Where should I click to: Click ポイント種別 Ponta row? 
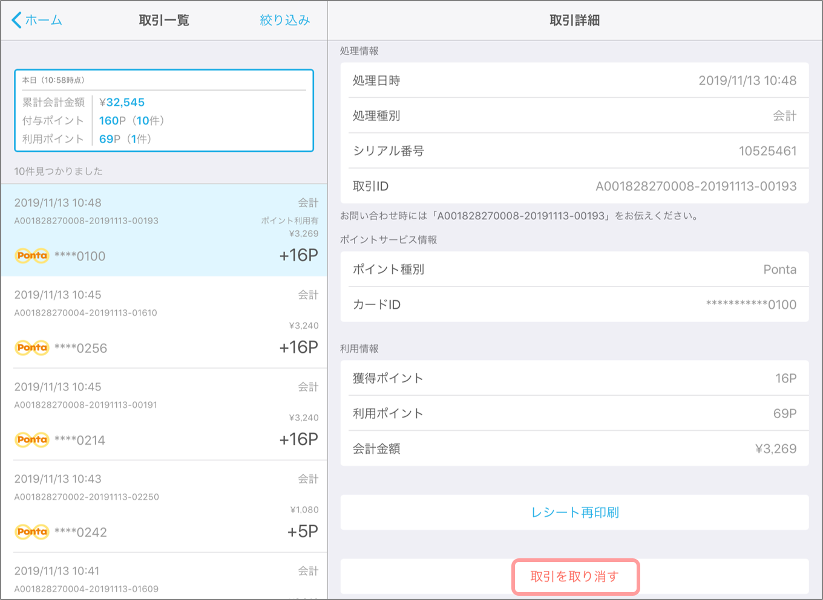574,269
